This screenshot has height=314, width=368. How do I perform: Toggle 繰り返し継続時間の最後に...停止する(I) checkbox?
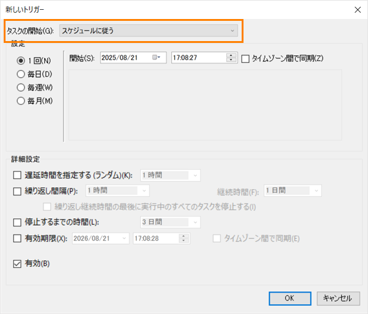click(x=47, y=207)
